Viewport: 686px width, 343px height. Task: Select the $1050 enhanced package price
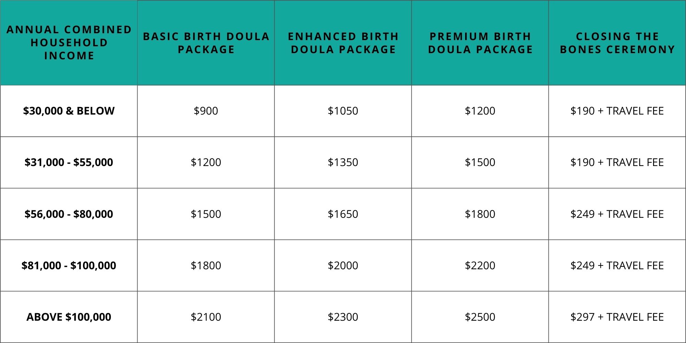343,111
